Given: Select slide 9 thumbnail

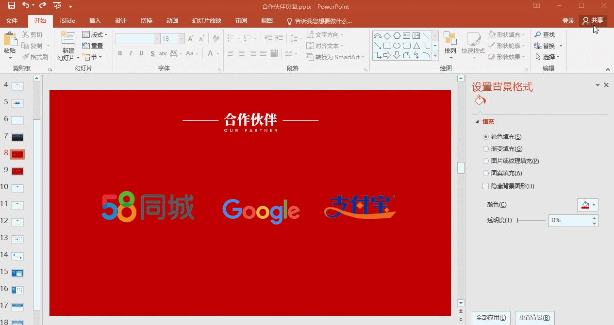Looking at the screenshot, I should [17, 171].
